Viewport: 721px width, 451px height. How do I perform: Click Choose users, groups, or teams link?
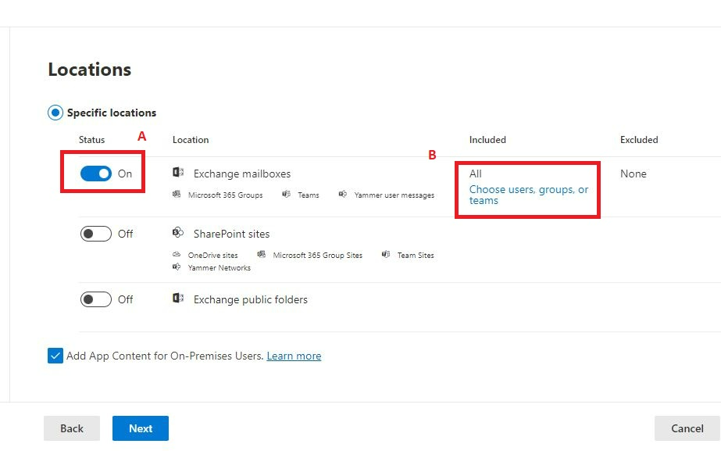click(529, 195)
